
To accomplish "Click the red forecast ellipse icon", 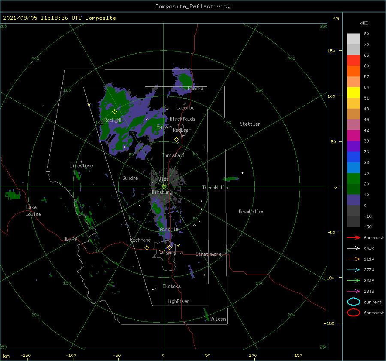I will pyautogui.click(x=353, y=312).
